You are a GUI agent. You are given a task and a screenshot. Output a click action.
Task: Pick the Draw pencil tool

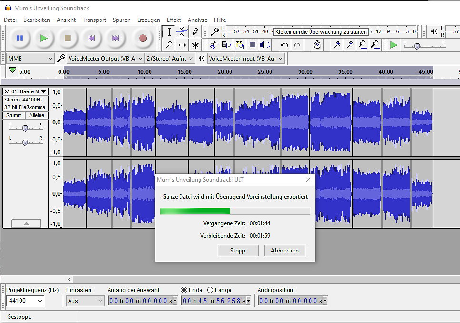[195, 32]
